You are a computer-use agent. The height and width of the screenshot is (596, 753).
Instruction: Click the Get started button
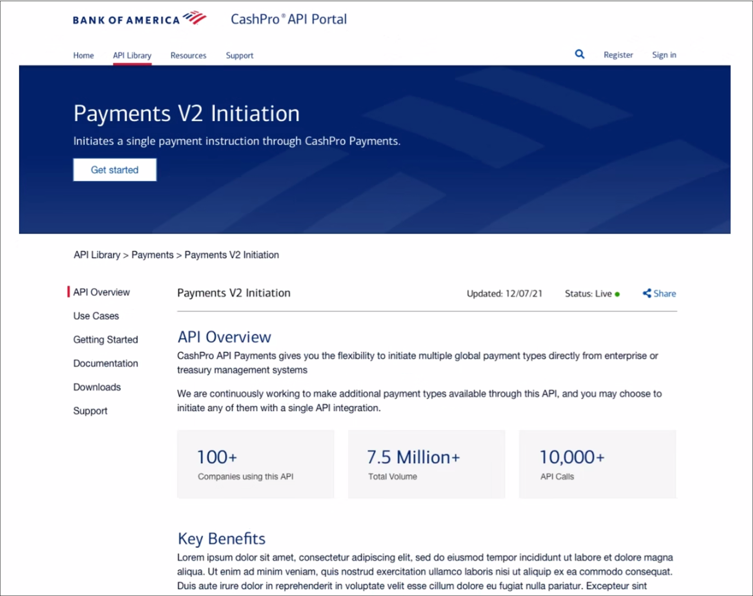[x=115, y=170]
